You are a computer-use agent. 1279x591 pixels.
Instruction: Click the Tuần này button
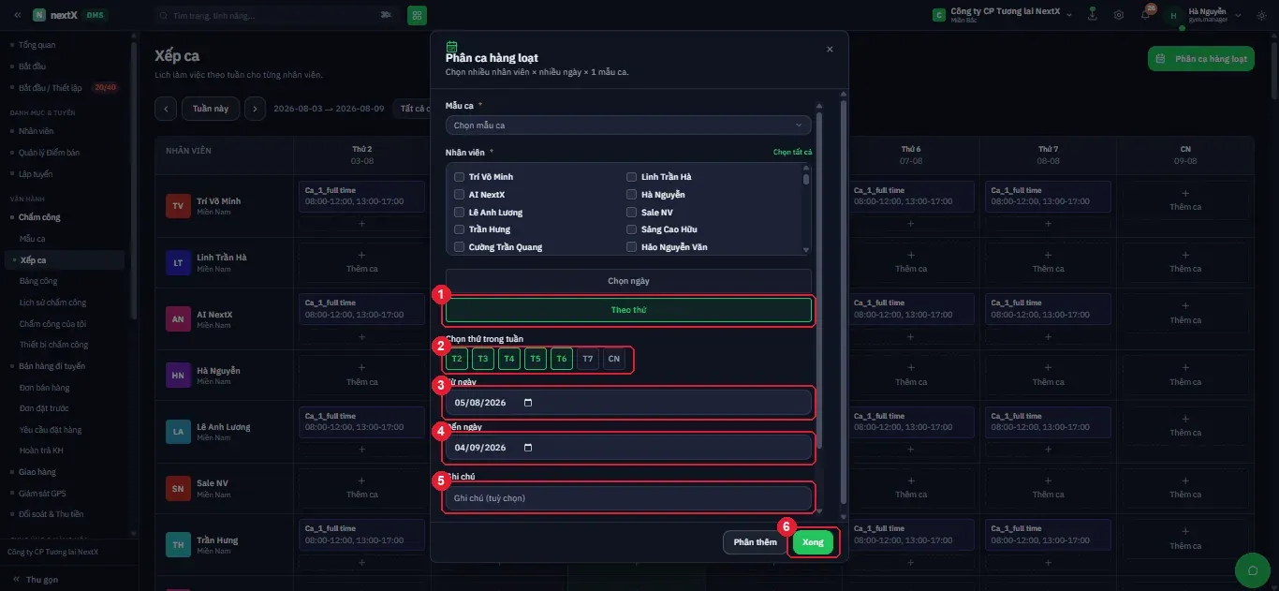pyautogui.click(x=211, y=109)
